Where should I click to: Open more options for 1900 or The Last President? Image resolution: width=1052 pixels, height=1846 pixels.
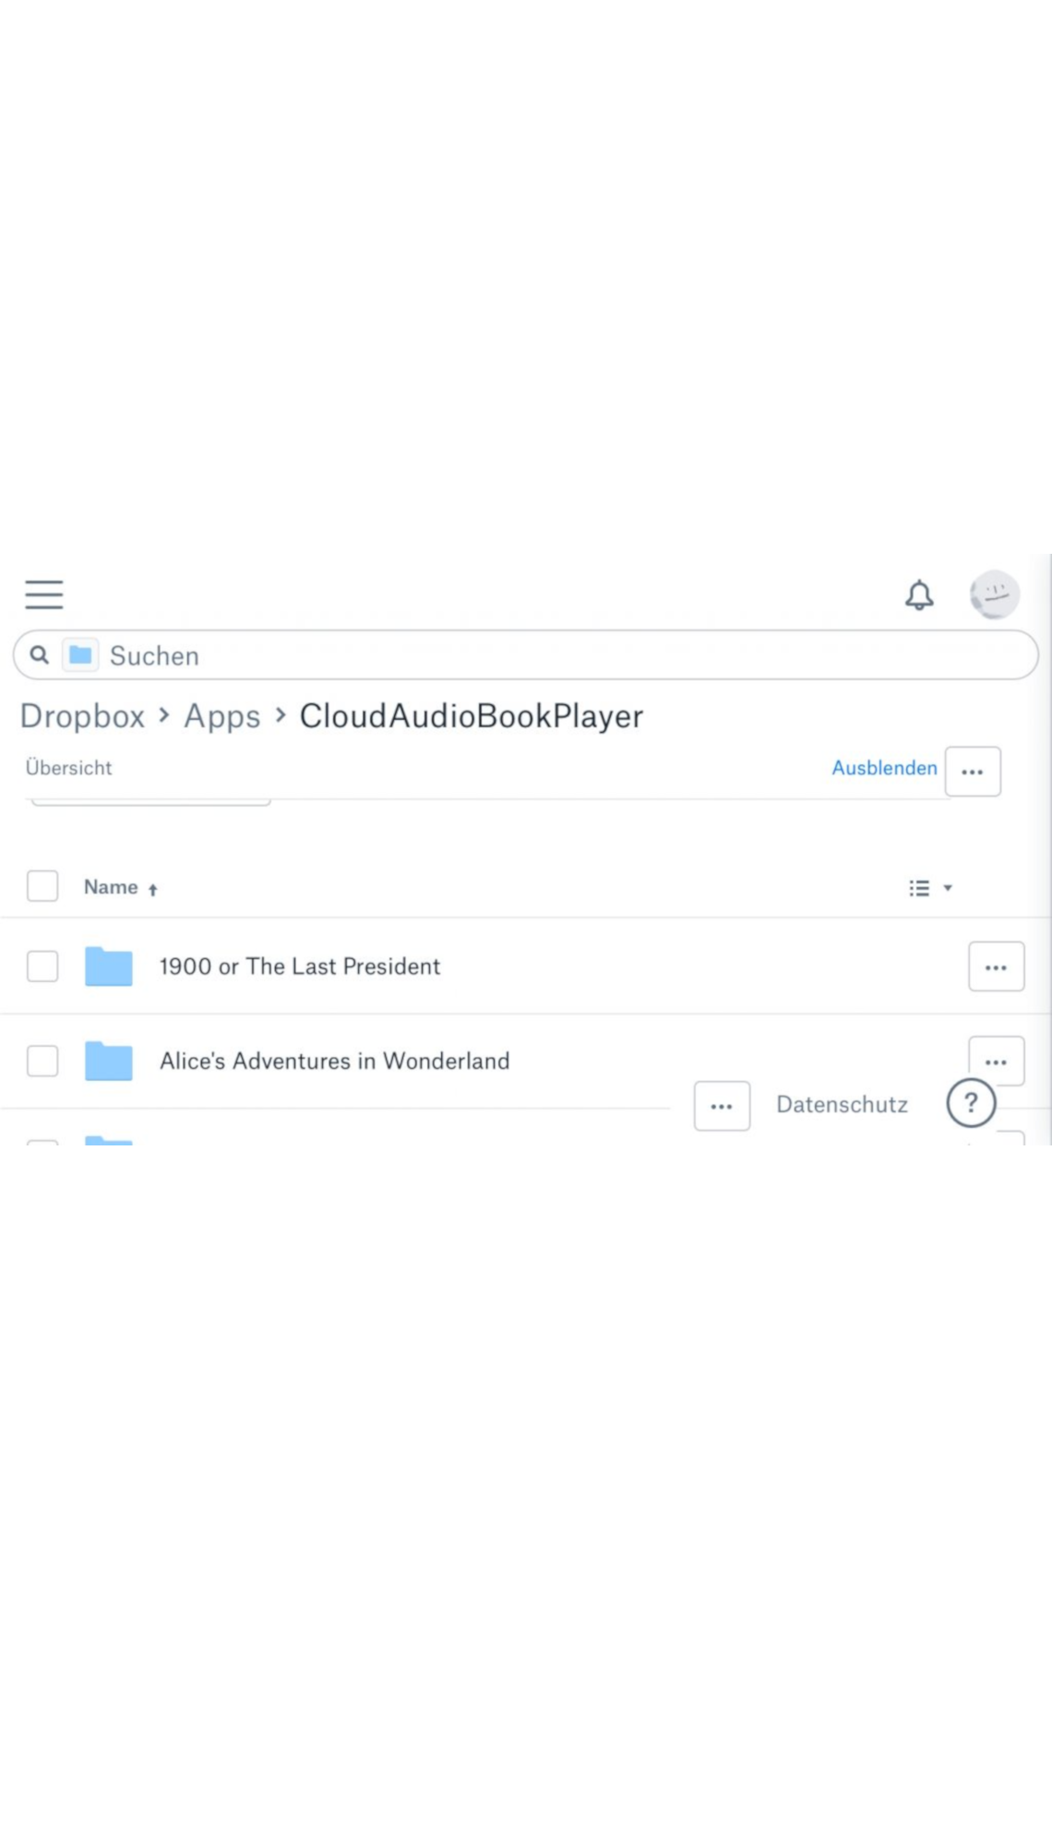click(996, 966)
